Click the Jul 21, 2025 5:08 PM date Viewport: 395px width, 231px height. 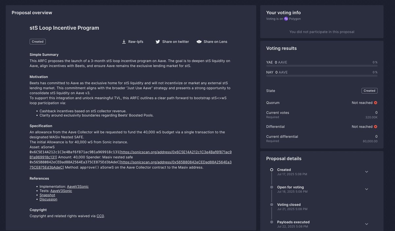(x=292, y=209)
